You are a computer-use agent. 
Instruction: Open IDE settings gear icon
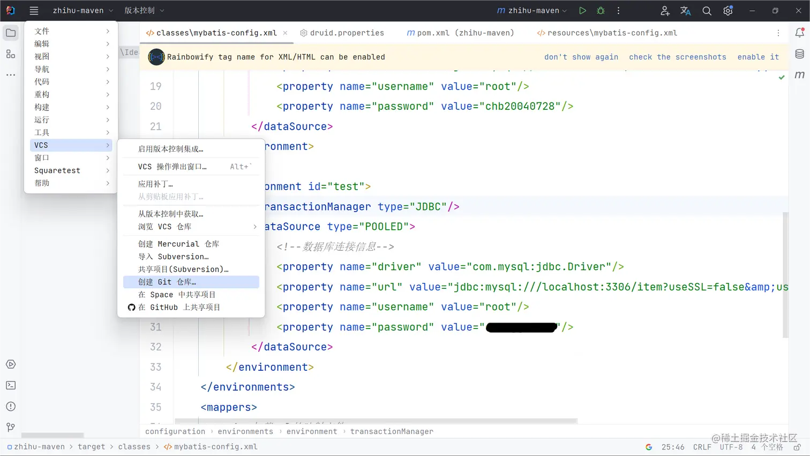tap(727, 11)
